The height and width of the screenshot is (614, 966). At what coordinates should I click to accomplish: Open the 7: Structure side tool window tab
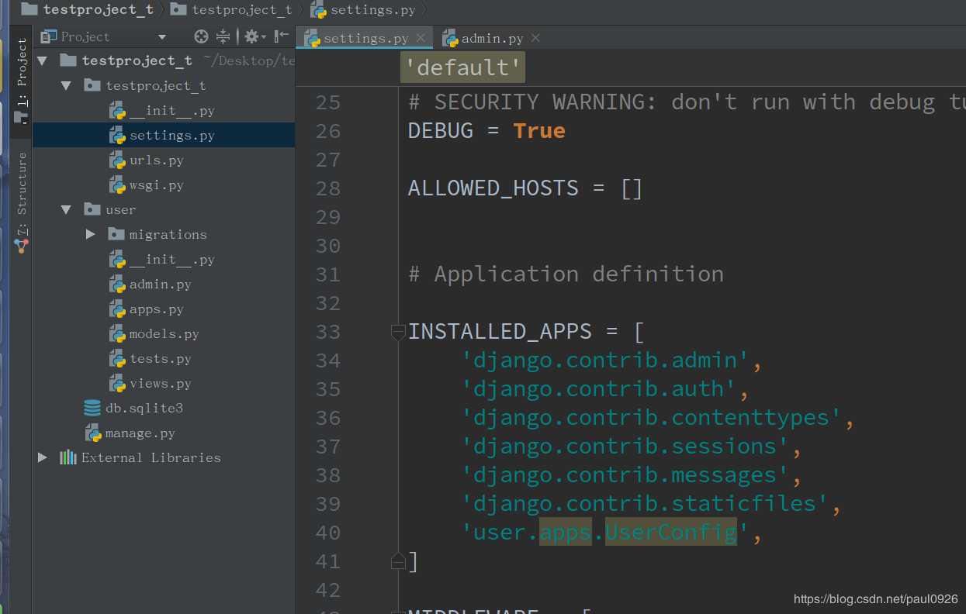[x=22, y=202]
